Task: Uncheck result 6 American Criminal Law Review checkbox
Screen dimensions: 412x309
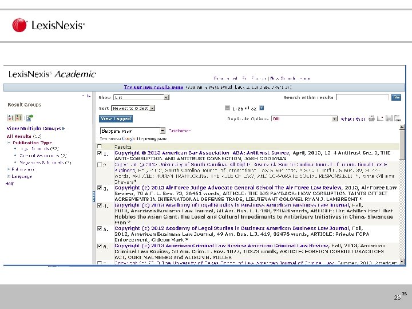Action: click(x=100, y=246)
